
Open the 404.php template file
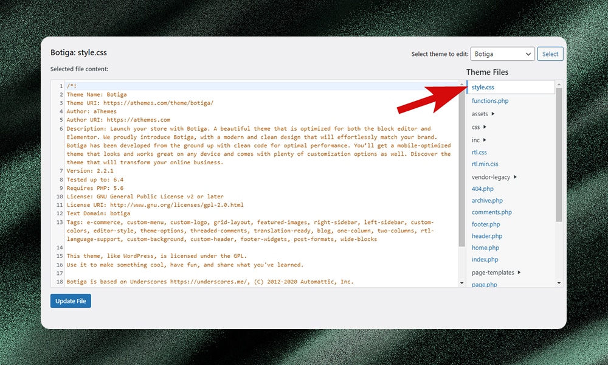coord(482,189)
